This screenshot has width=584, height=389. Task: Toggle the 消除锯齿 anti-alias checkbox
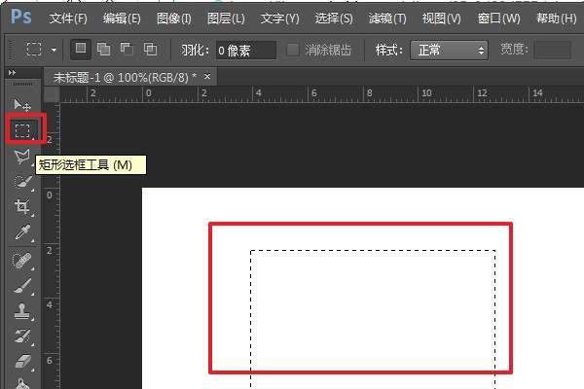tap(293, 50)
